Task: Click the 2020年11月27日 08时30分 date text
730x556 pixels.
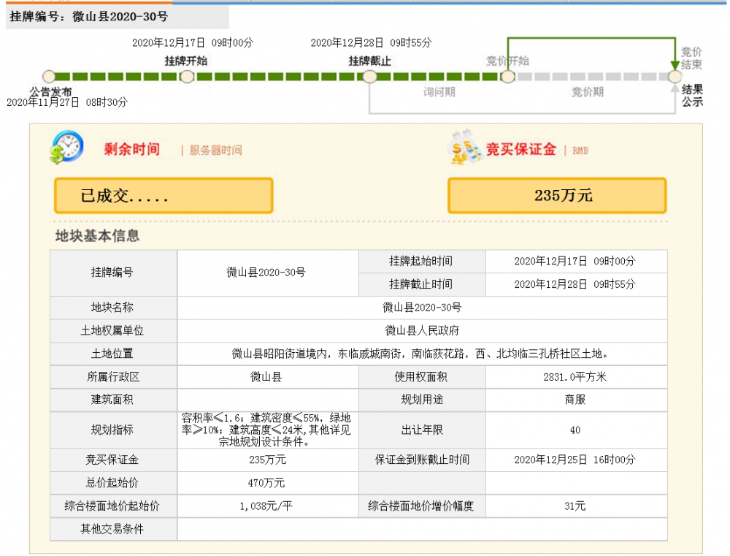Action: click(x=67, y=102)
